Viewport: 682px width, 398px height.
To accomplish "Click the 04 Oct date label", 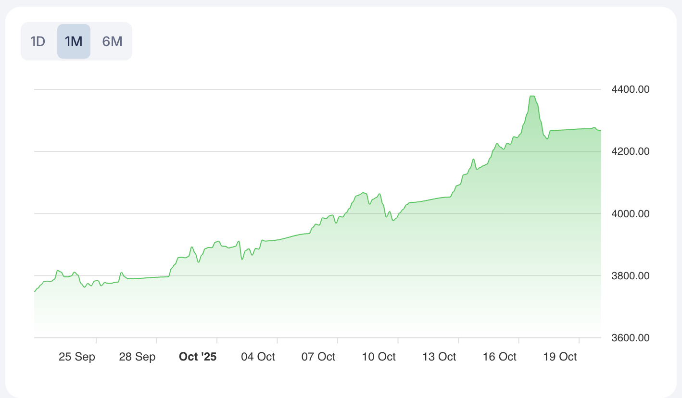I will [x=258, y=357].
